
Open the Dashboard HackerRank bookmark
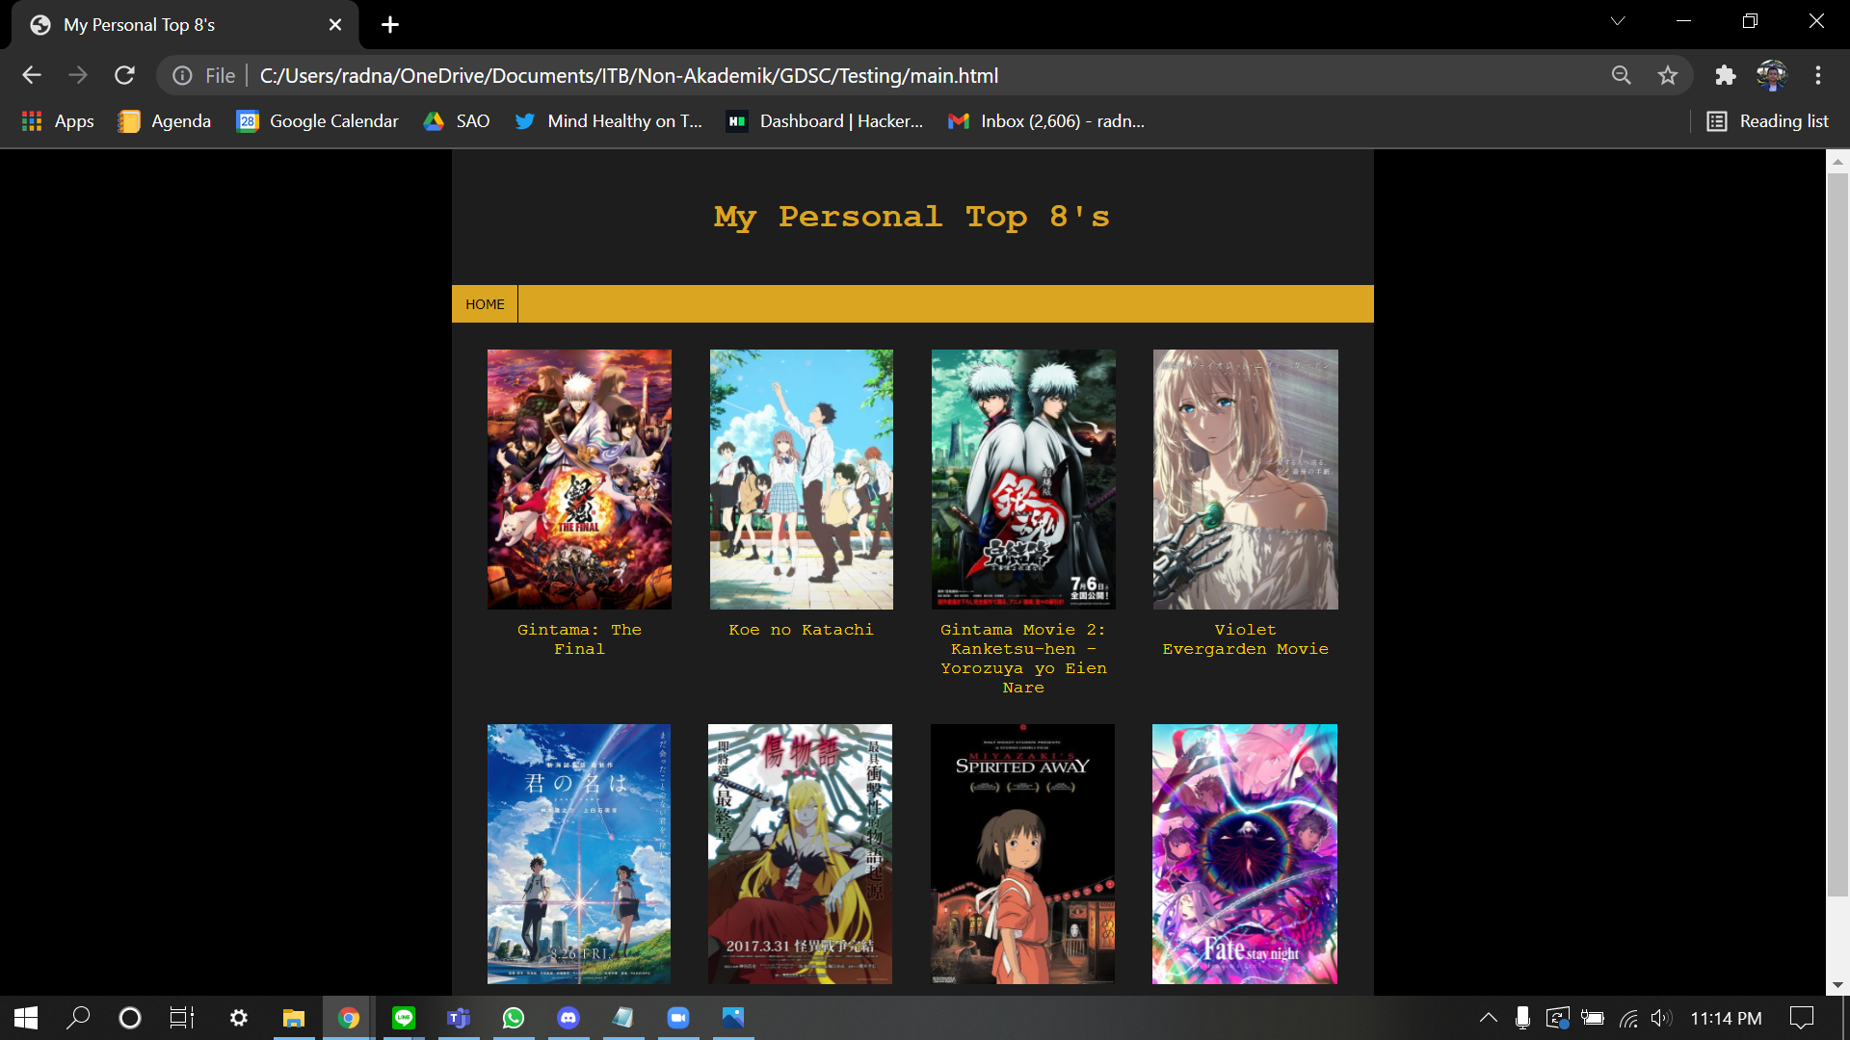pyautogui.click(x=825, y=121)
